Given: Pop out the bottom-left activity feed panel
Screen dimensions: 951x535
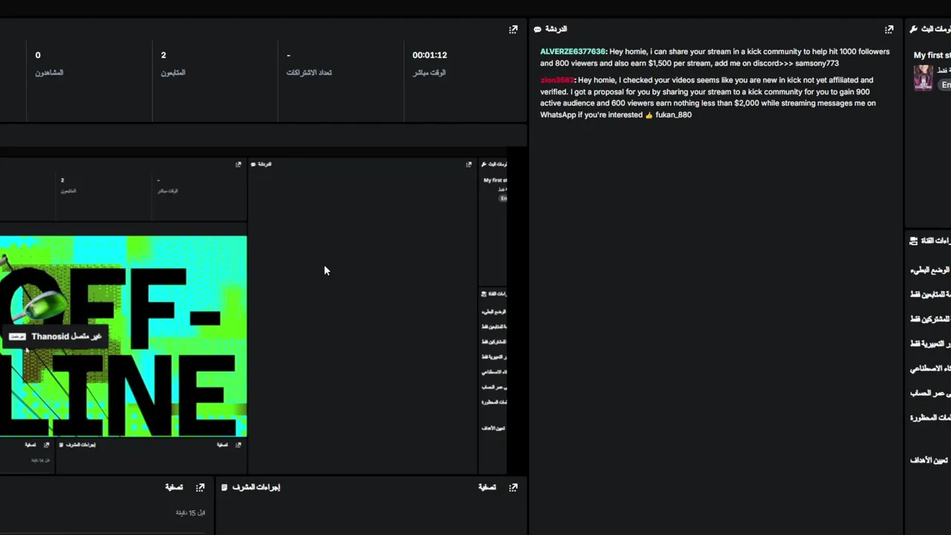Looking at the screenshot, I should pos(200,487).
